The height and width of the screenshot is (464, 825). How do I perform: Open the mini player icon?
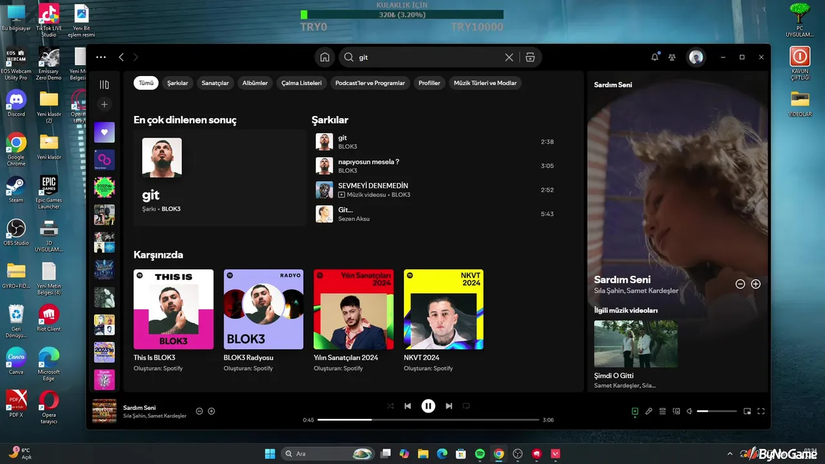[x=747, y=411]
